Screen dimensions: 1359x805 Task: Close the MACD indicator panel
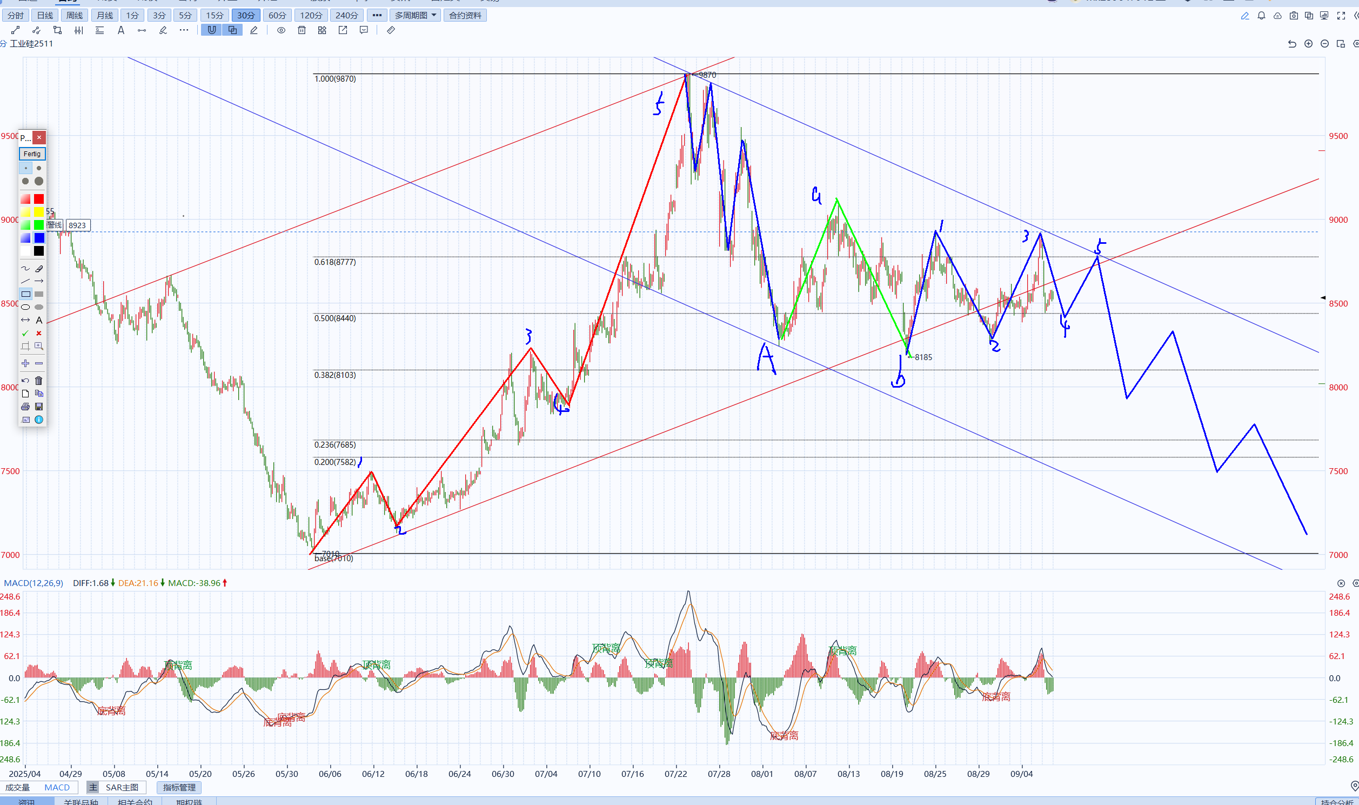pyautogui.click(x=1341, y=583)
